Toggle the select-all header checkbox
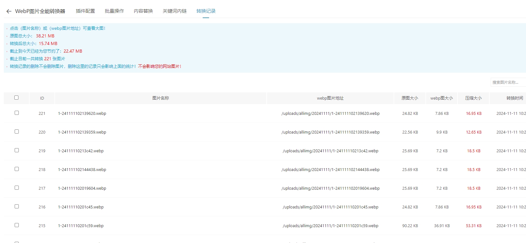 [17, 98]
